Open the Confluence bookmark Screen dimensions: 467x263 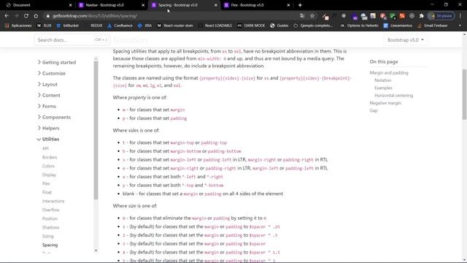tap(120, 26)
